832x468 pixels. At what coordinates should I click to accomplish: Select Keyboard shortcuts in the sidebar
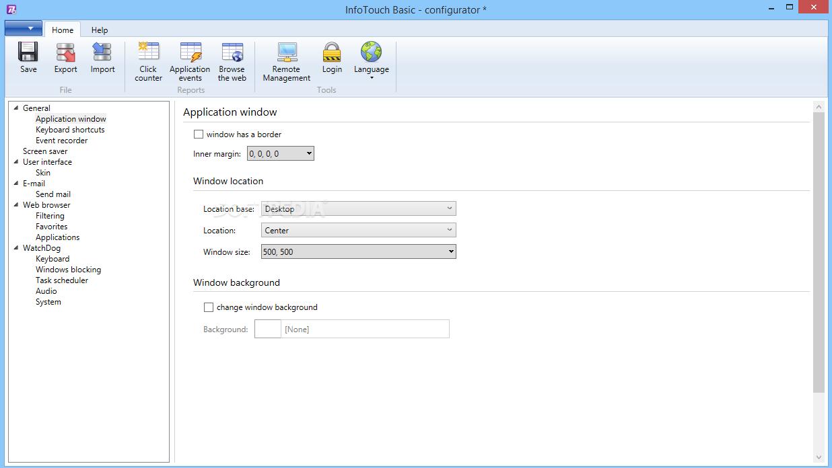click(x=70, y=129)
